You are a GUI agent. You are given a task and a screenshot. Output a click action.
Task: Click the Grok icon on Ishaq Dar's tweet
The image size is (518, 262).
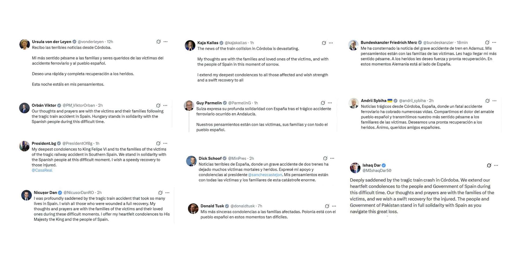(x=489, y=165)
